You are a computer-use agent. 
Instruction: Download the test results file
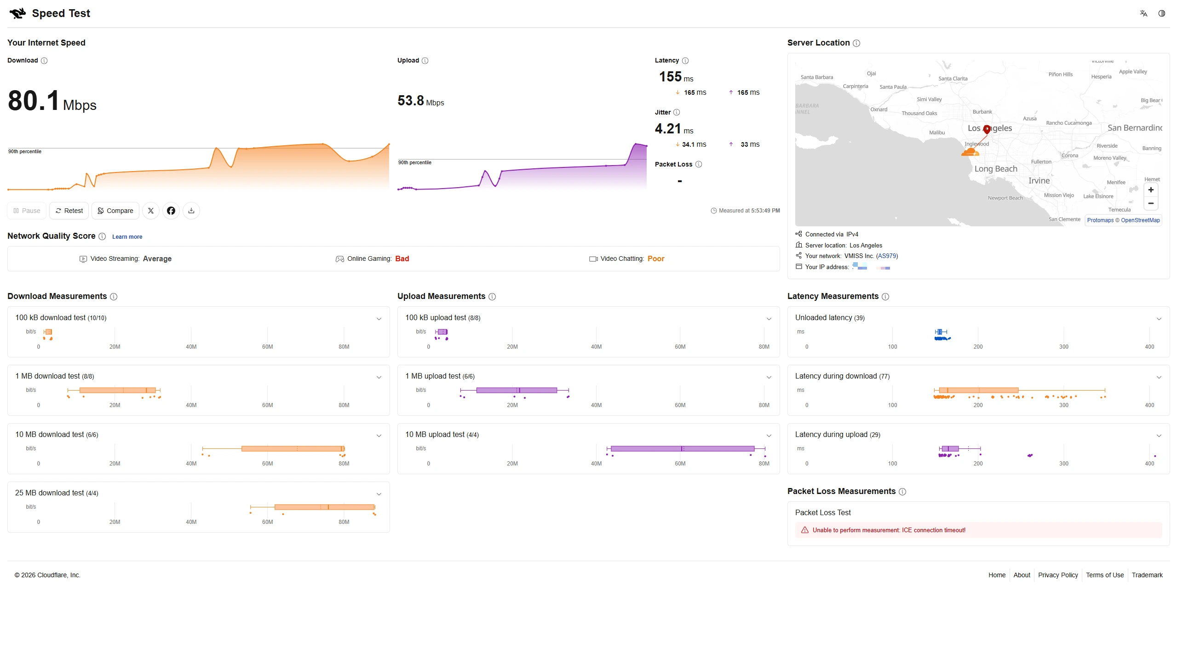tap(191, 211)
